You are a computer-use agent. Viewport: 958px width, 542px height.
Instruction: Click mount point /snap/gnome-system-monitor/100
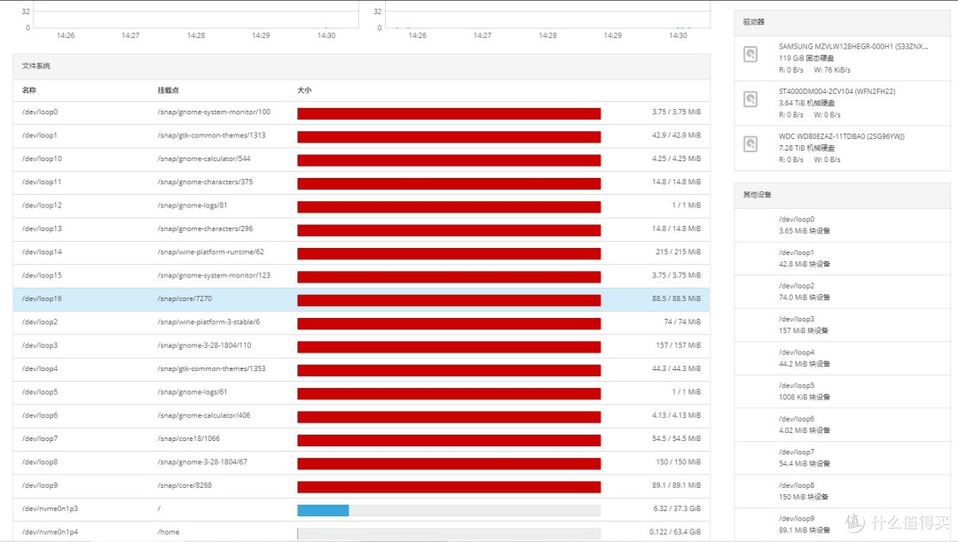point(214,112)
